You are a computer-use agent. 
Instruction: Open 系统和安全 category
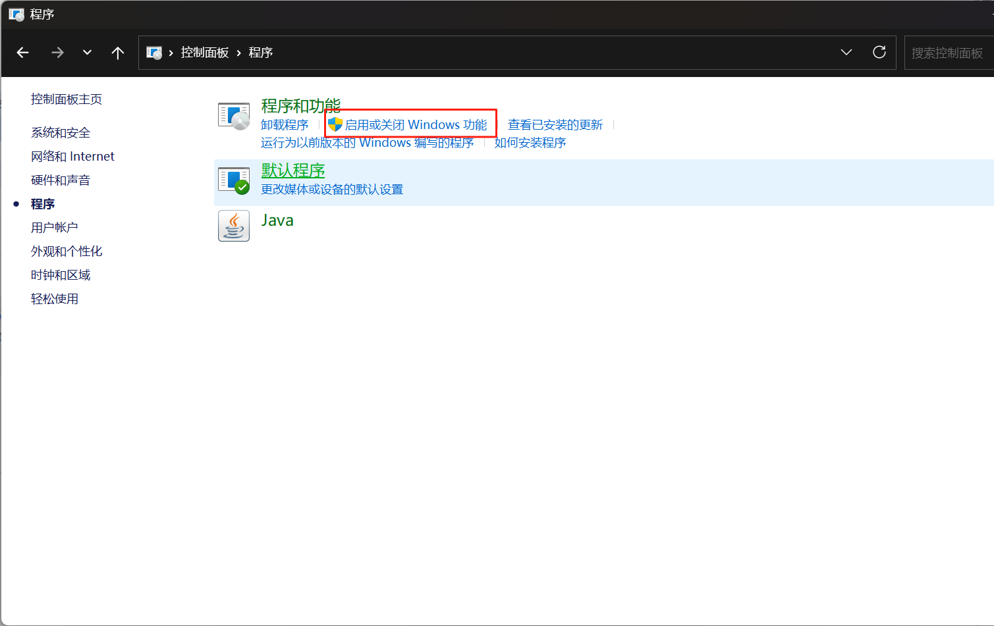tap(61, 133)
